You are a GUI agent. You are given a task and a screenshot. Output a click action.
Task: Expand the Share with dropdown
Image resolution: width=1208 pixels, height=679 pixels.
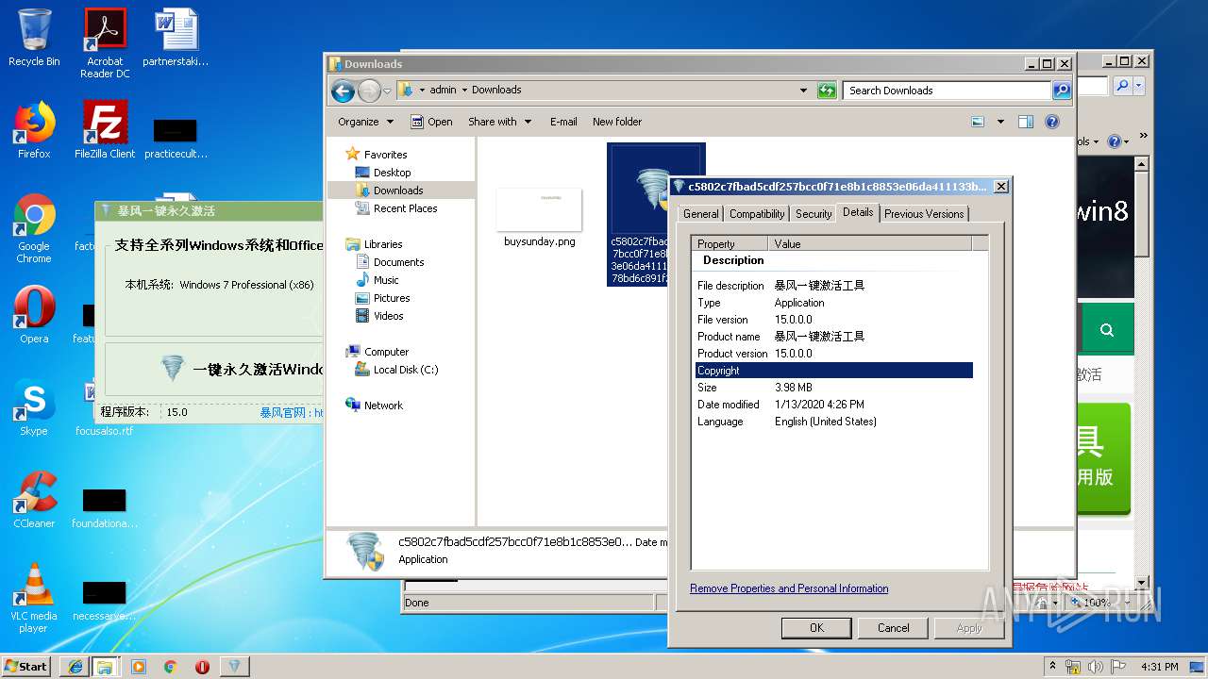(500, 122)
